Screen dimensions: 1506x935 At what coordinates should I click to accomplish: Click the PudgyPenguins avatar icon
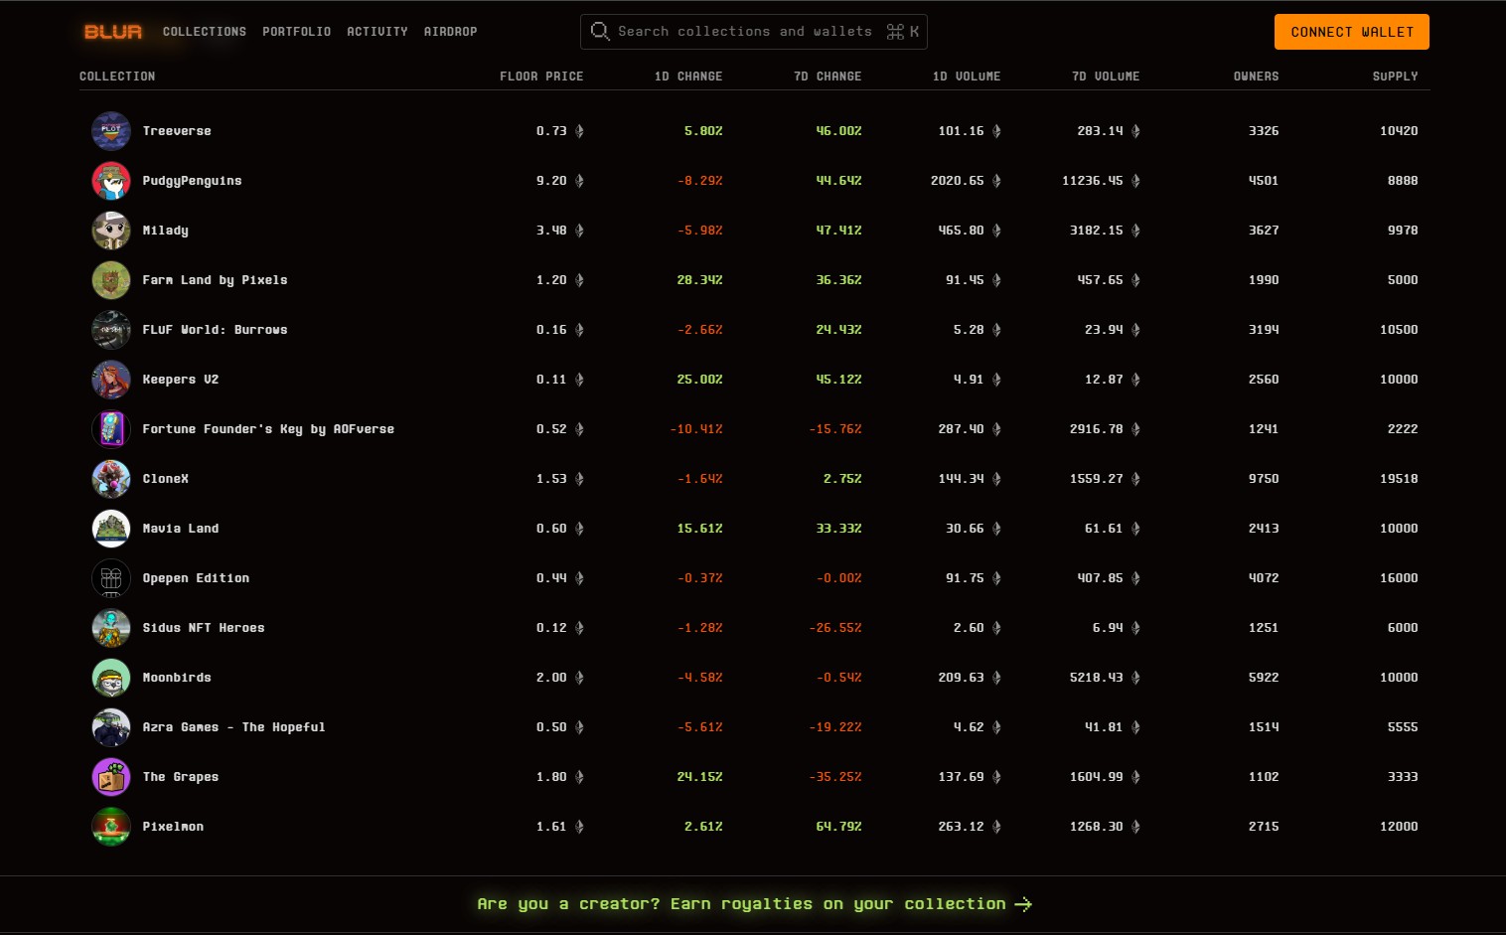111,181
